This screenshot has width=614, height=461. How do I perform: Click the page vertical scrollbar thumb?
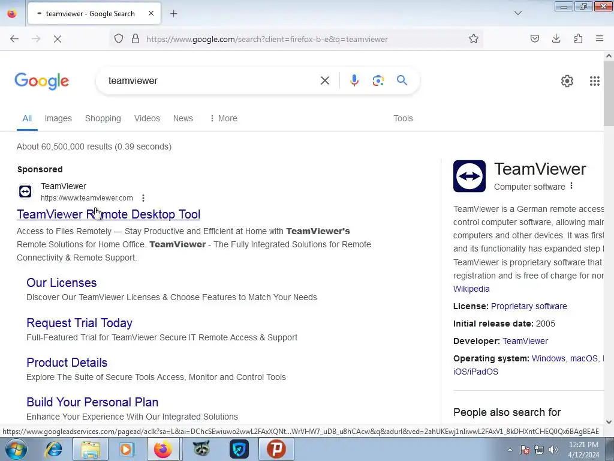(x=609, y=93)
